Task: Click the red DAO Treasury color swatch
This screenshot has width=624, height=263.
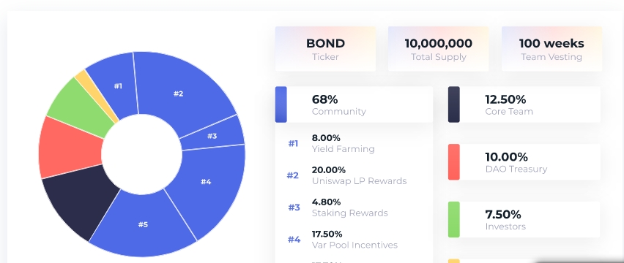Action: (453, 162)
